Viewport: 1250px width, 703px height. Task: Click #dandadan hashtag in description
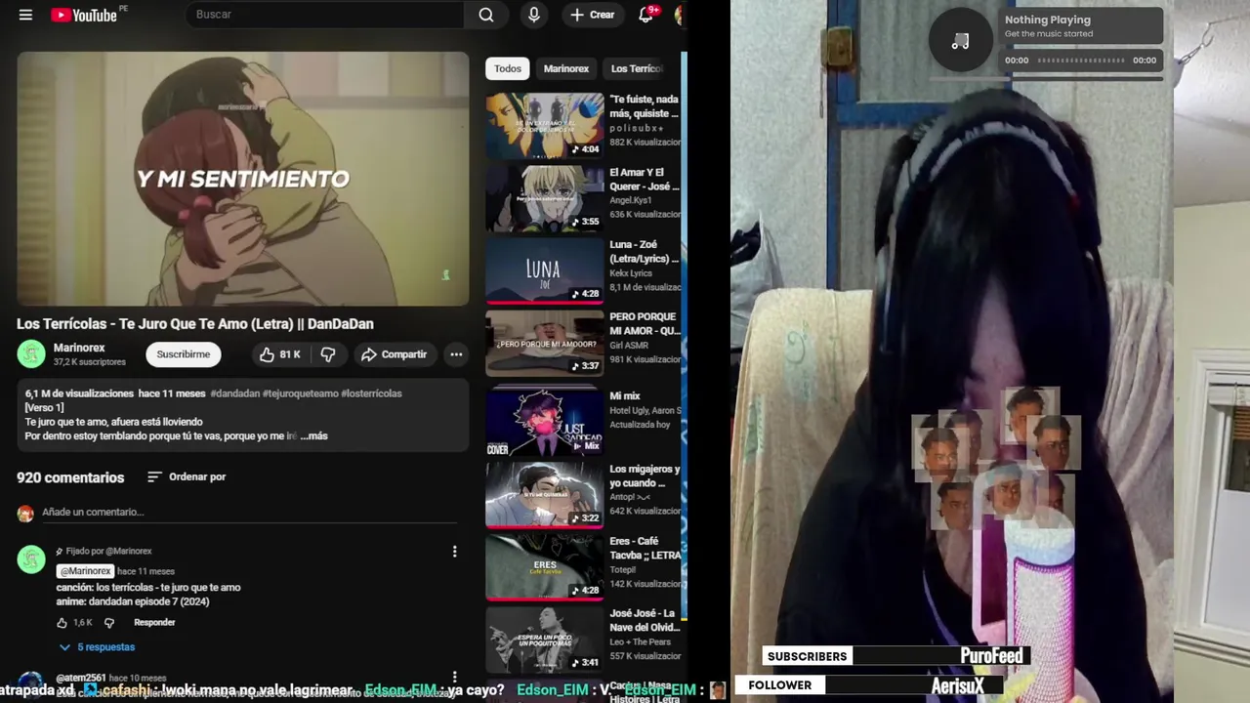coord(234,393)
